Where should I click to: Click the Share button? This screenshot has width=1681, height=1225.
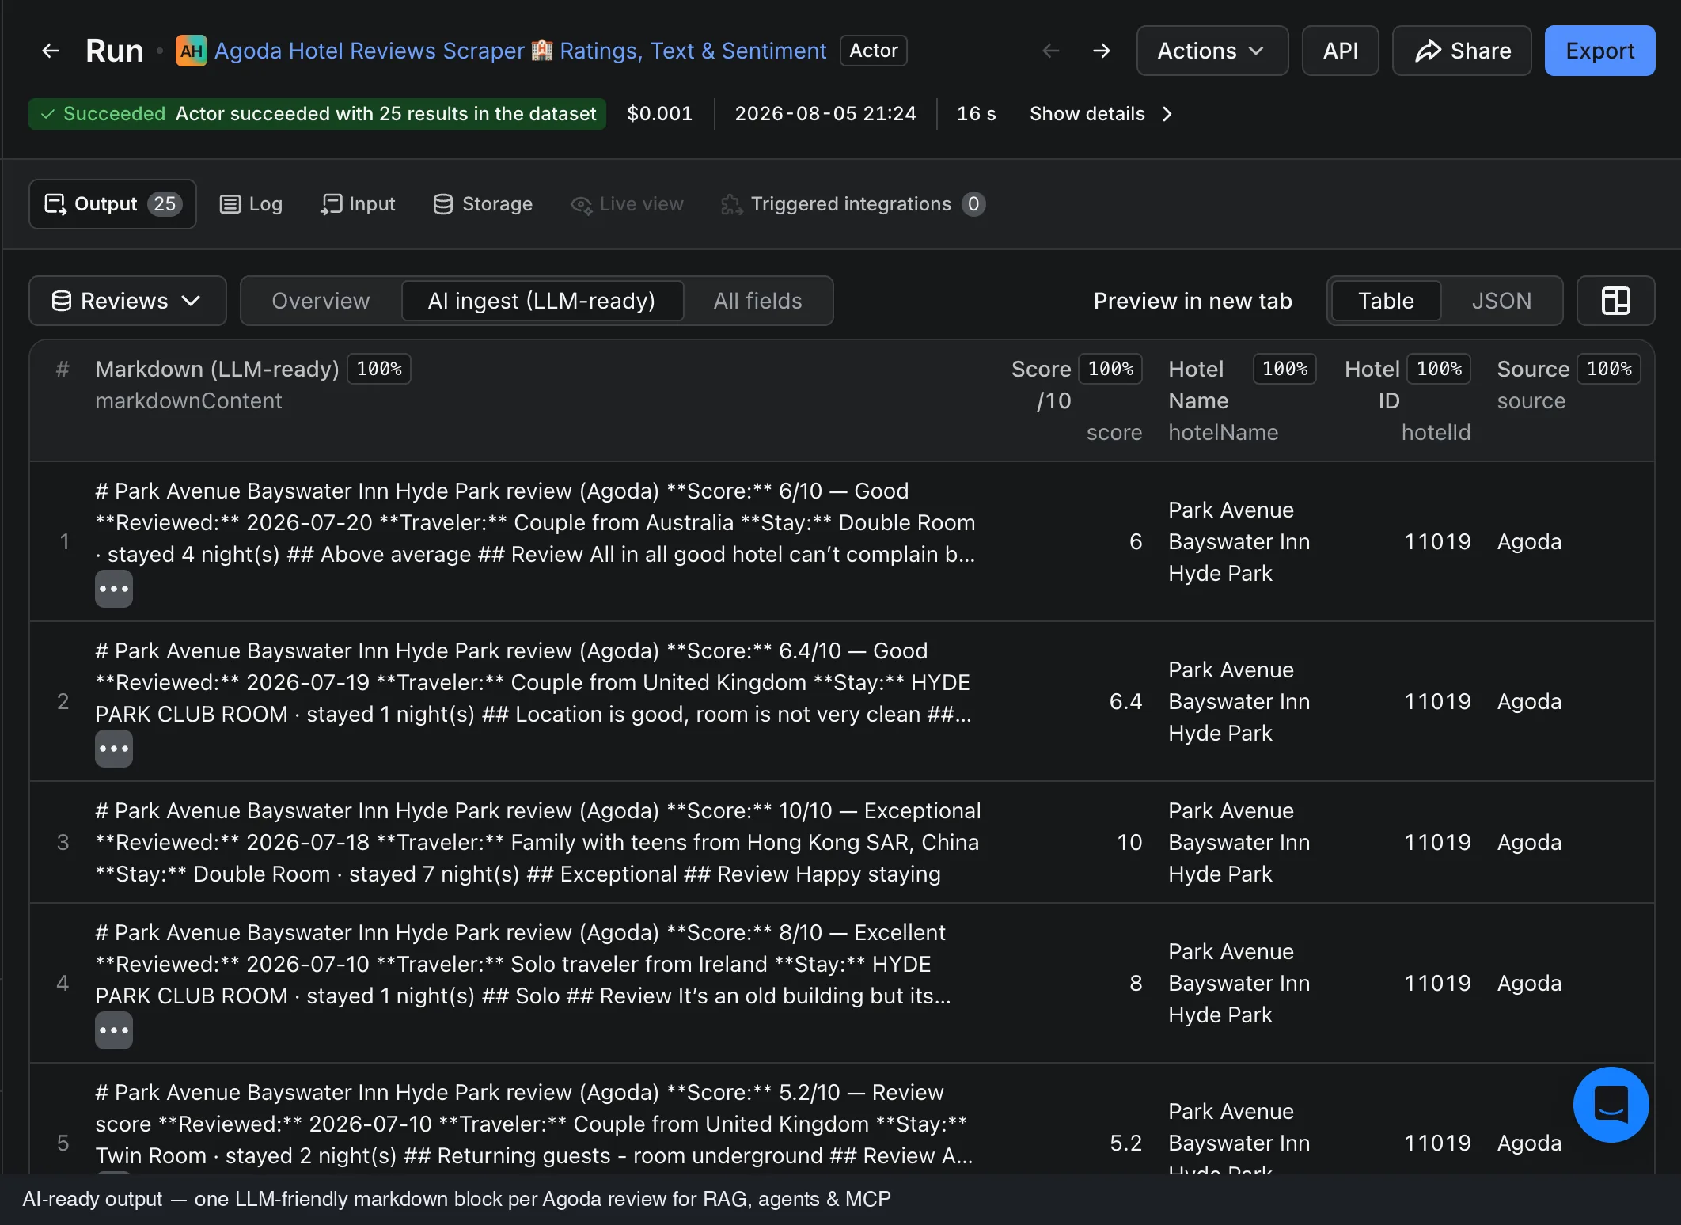pyautogui.click(x=1462, y=51)
